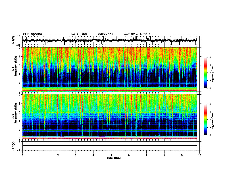
Task: Click the time axis tick label "1"
Action: (x=40, y=155)
